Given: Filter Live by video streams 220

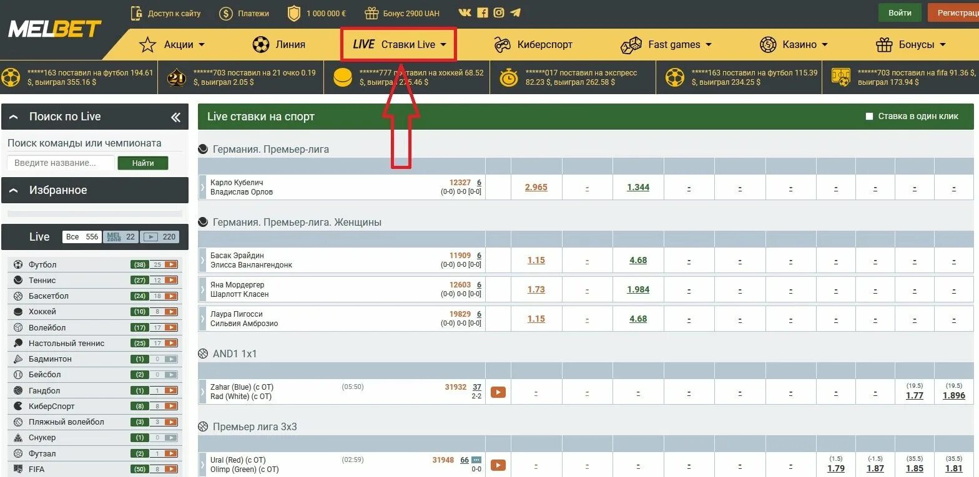Looking at the screenshot, I should pos(160,237).
